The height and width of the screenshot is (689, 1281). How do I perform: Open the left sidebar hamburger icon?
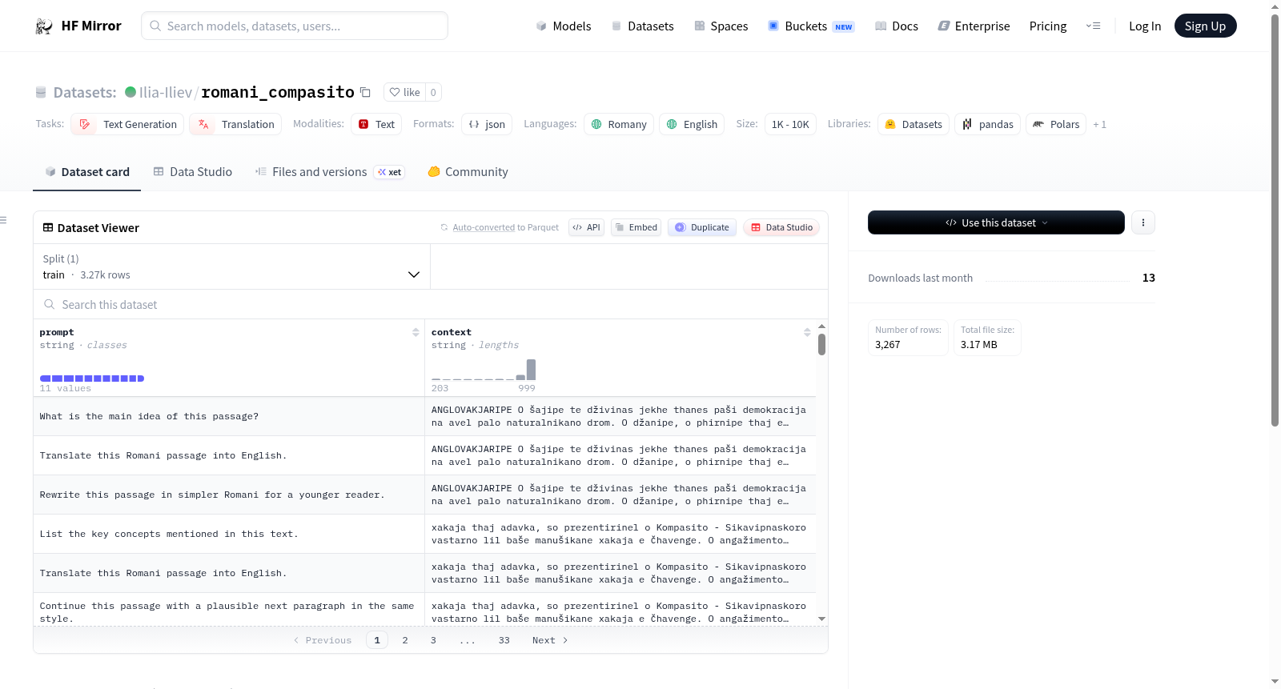3,220
